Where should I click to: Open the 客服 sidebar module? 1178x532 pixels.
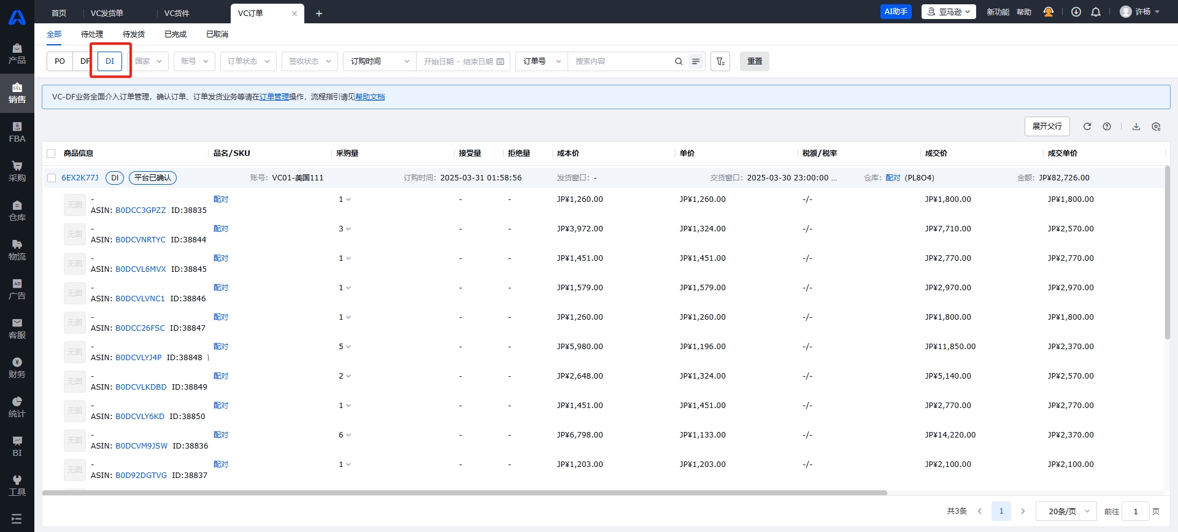[17, 328]
